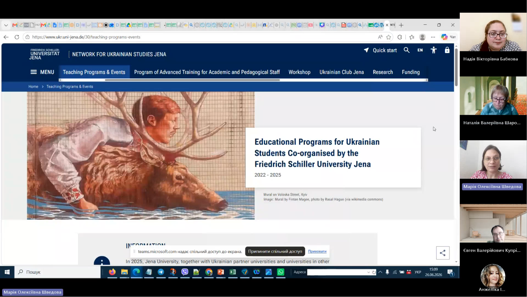Open the Quick start navigation arrow icon

click(366, 50)
